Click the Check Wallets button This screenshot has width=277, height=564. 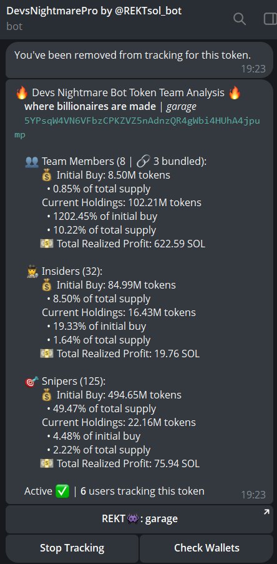207,548
